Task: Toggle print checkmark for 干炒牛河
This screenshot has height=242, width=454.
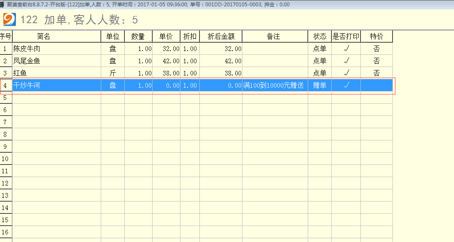Action: coord(346,86)
